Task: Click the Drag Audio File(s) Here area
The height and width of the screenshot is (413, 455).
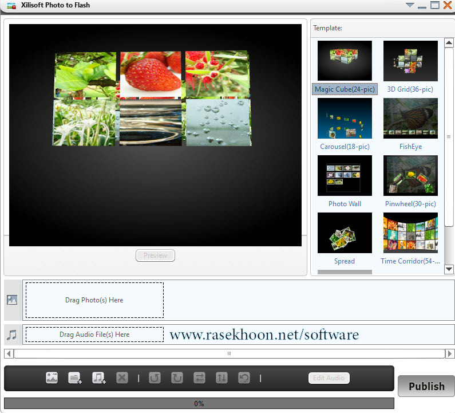Action: point(94,335)
